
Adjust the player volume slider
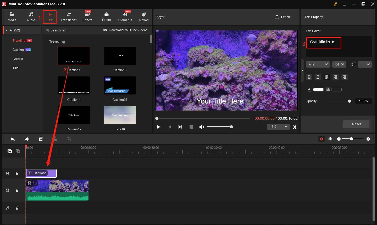[220, 127]
